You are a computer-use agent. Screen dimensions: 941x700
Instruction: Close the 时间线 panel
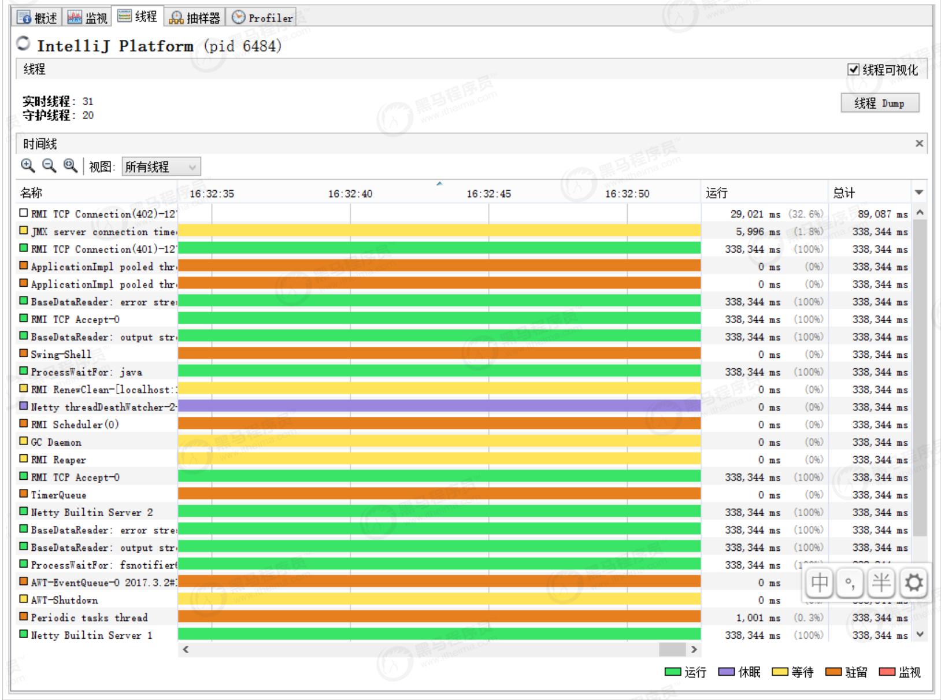919,143
